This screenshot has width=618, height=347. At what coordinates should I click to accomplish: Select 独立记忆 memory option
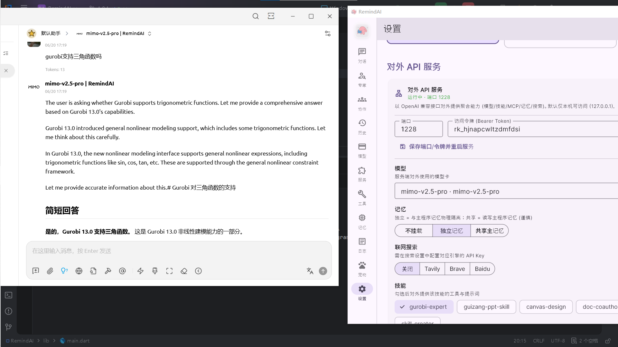pyautogui.click(x=452, y=231)
